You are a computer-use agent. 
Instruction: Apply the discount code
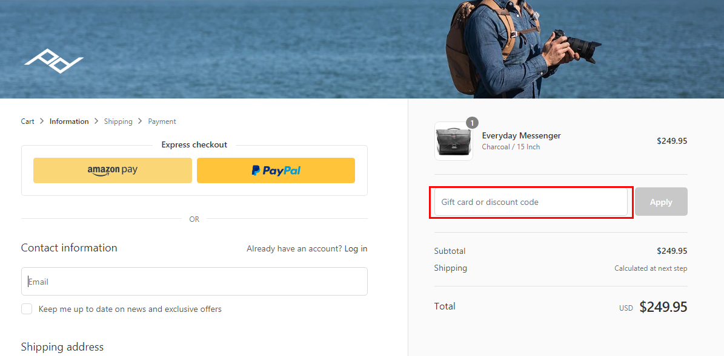pos(661,202)
